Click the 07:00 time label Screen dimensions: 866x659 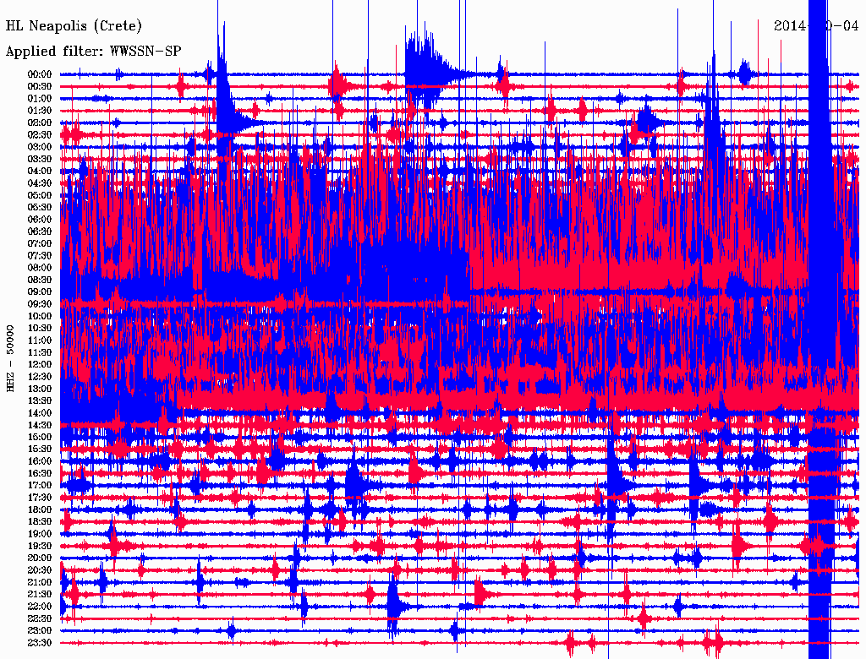click(40, 244)
